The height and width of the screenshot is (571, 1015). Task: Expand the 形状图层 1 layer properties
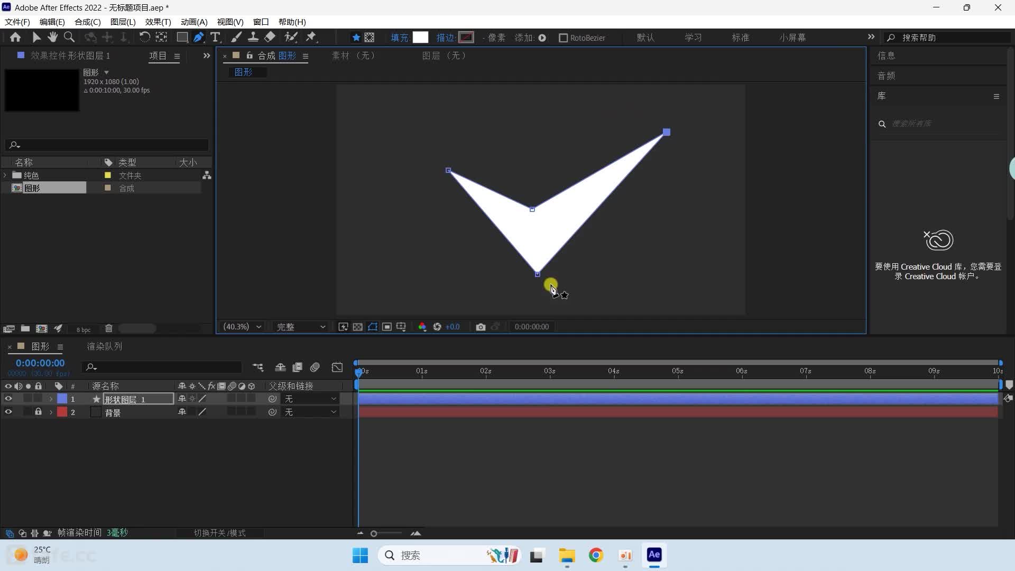click(51, 399)
